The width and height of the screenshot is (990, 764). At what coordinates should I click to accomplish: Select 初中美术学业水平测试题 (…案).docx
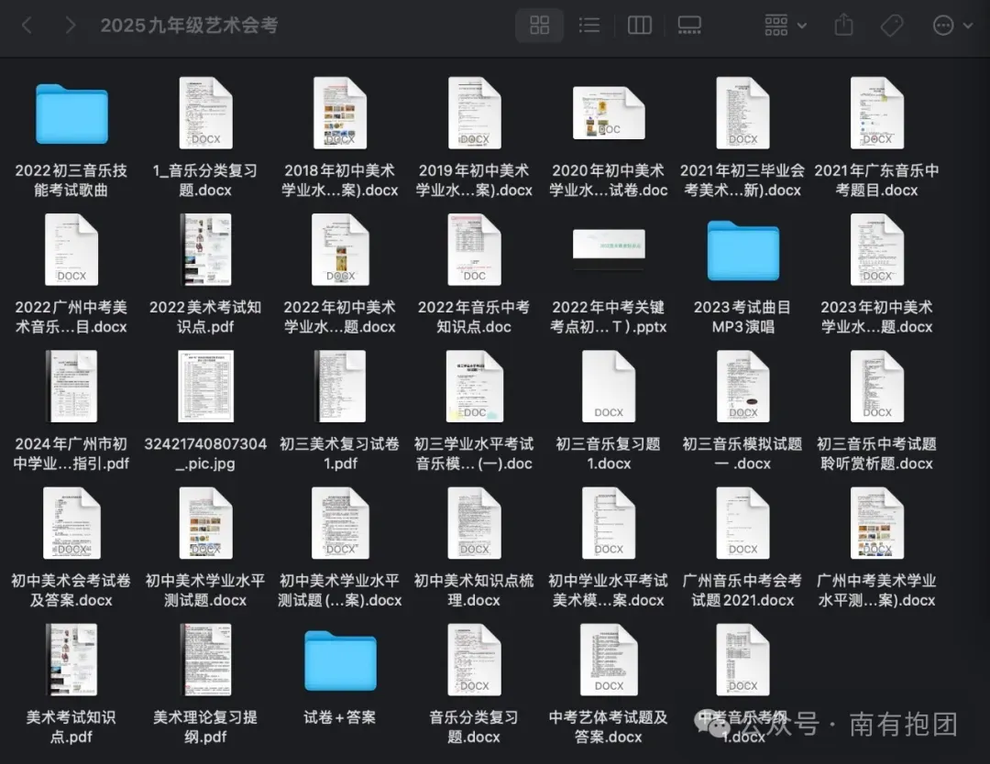coord(340,523)
